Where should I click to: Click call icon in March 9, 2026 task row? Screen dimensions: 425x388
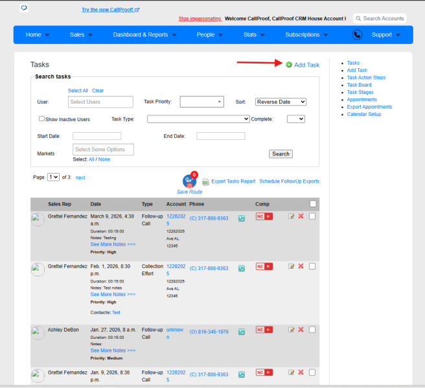242,218
